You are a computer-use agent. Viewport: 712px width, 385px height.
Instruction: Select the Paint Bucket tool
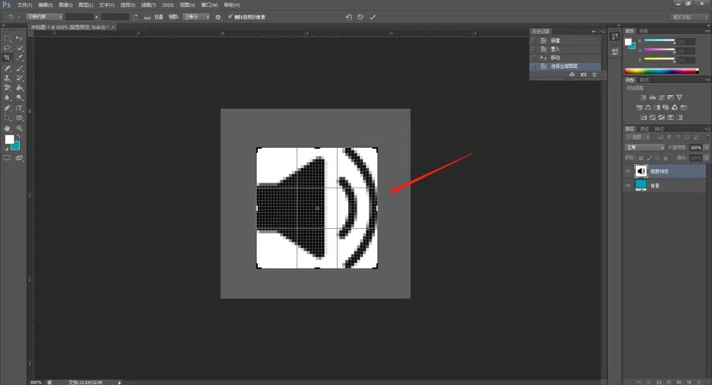[x=19, y=88]
